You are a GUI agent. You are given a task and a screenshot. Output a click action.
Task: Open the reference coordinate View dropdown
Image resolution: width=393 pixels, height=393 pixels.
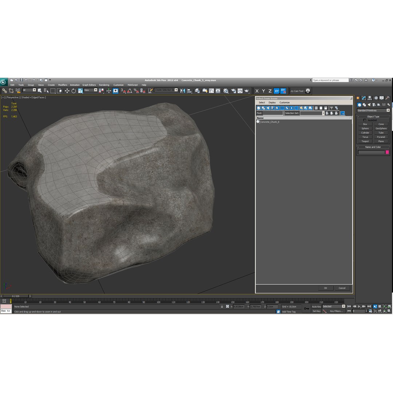91,90
